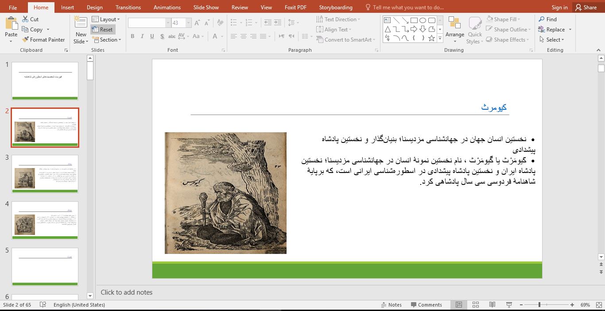605x311 pixels.
Task: Click Sign in link
Action: [x=559, y=8]
